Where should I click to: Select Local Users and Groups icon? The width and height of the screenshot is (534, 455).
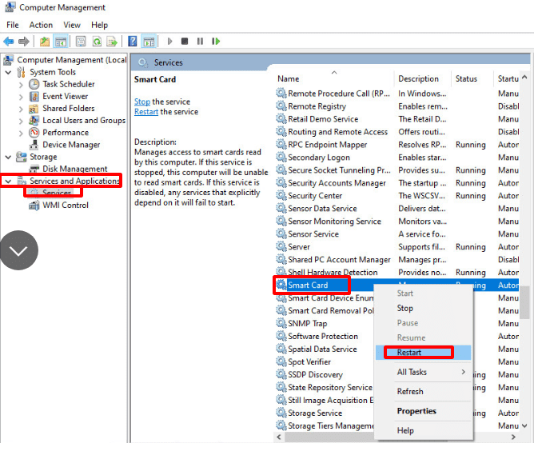34,121
